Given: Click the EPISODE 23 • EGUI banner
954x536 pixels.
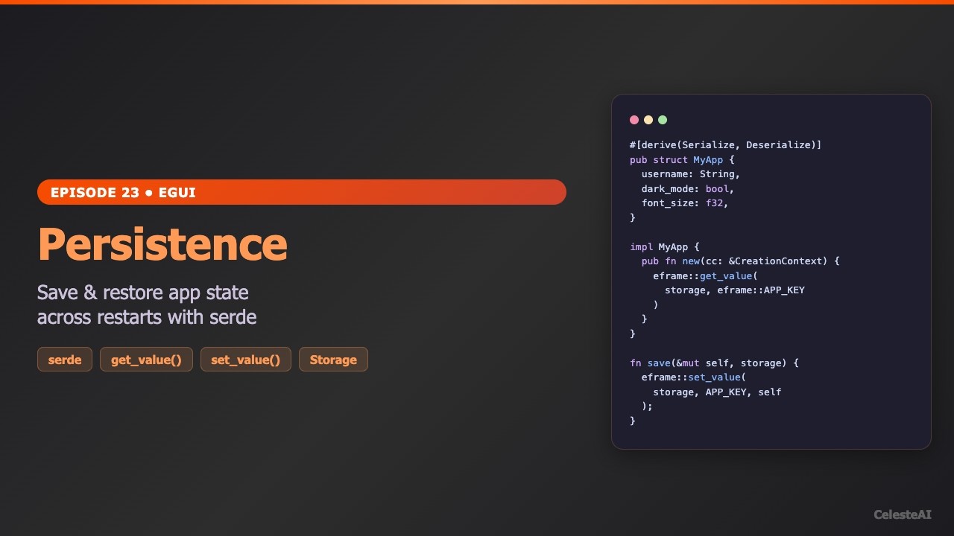Looking at the screenshot, I should [x=302, y=192].
